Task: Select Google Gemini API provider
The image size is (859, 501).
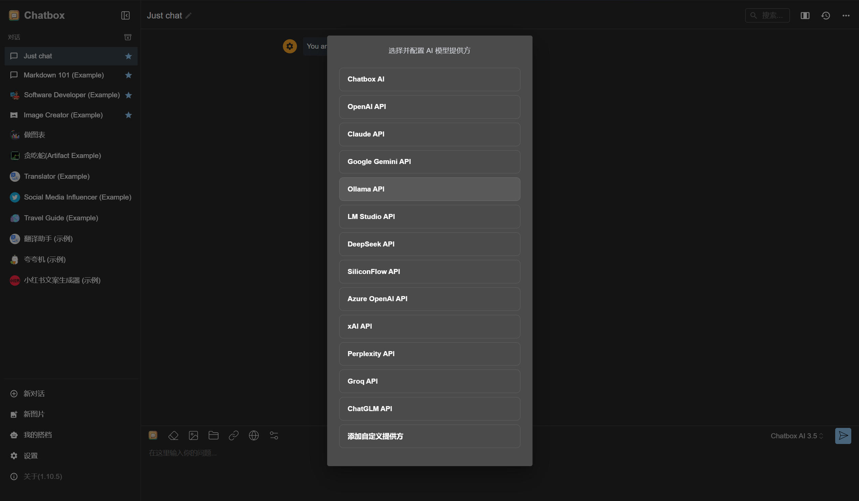Action: (x=429, y=162)
